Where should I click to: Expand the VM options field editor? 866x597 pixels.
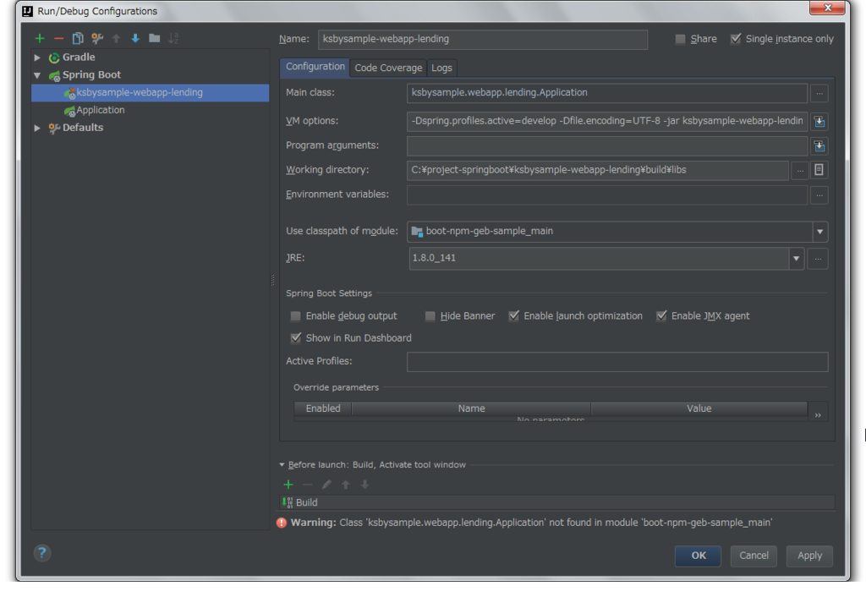[x=819, y=122]
